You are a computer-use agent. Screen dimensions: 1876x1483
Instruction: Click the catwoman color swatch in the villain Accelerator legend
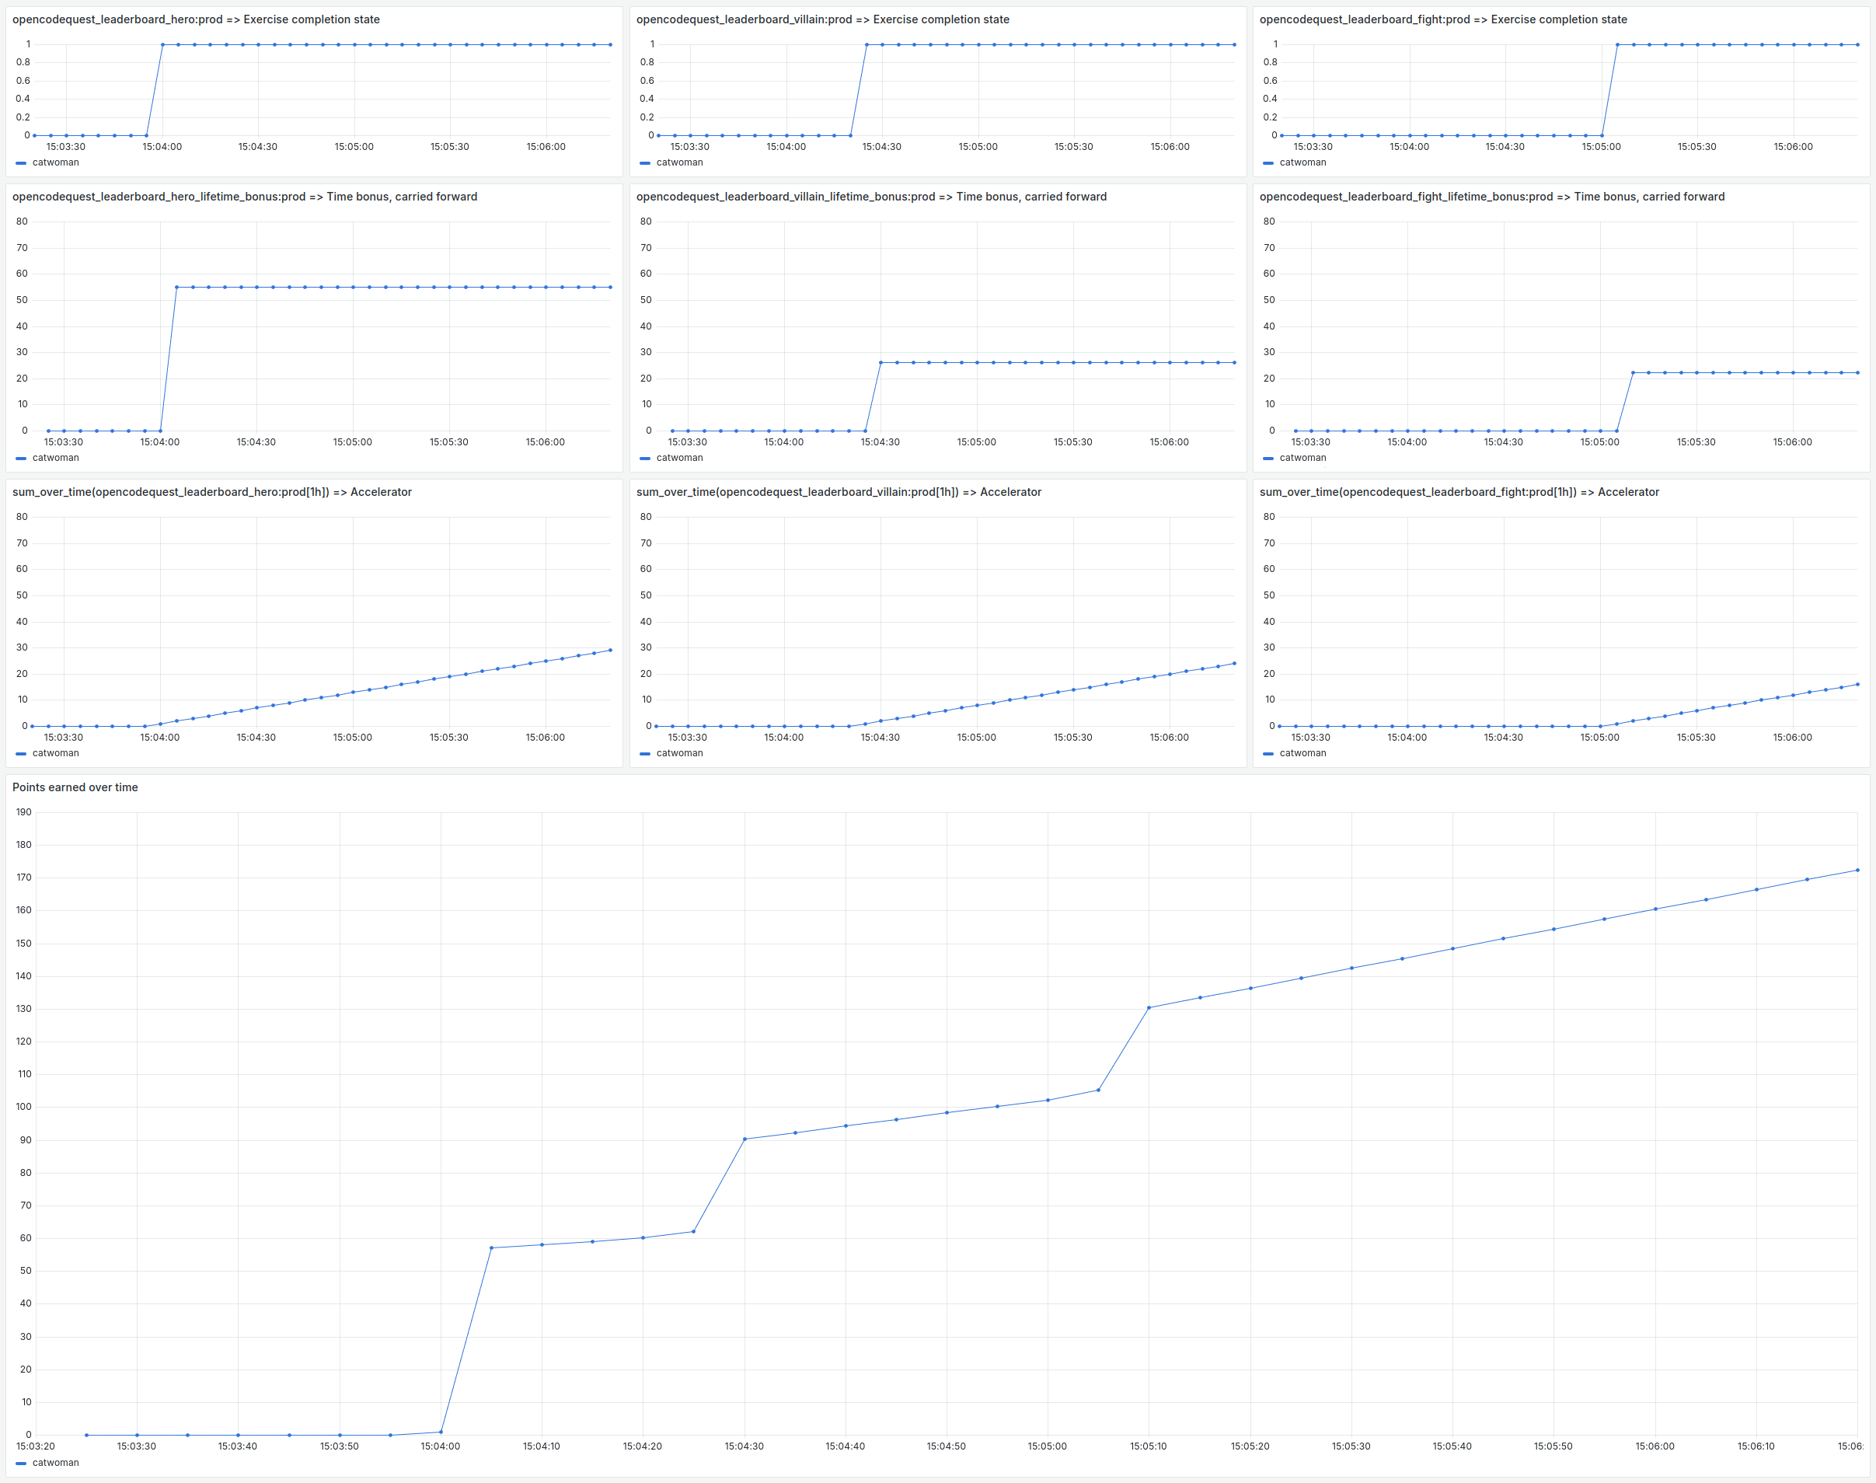tap(645, 753)
